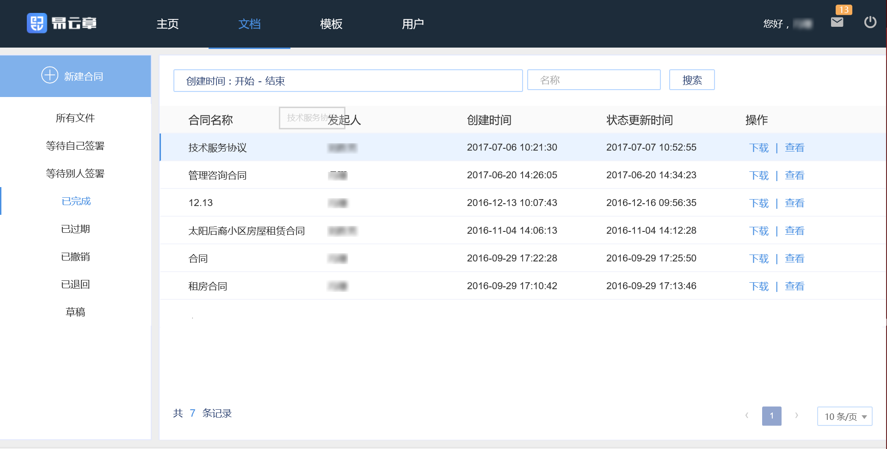Viewport: 887px width, 449px height.
Task: Select the 太阳后裔小区房屋租赁合同 row
Action: coord(246,231)
